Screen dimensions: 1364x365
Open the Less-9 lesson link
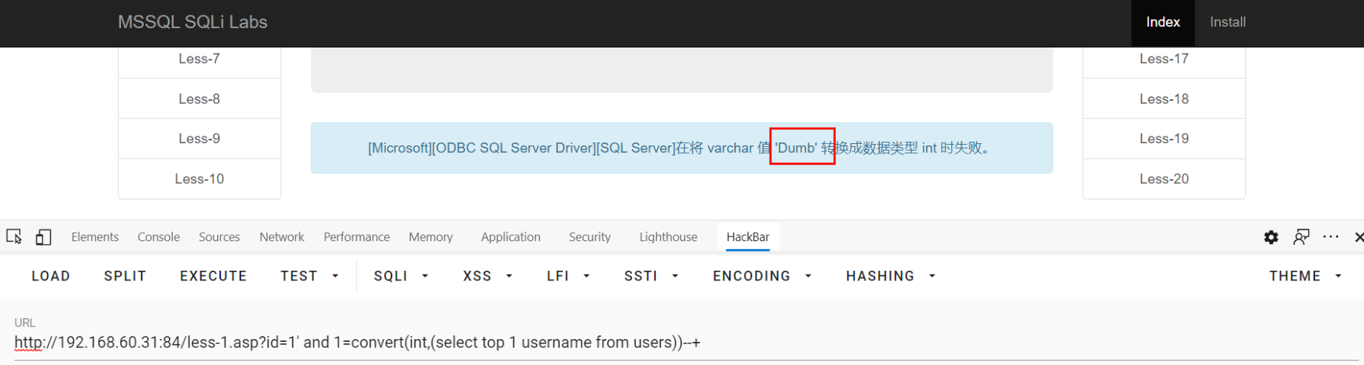(x=200, y=139)
